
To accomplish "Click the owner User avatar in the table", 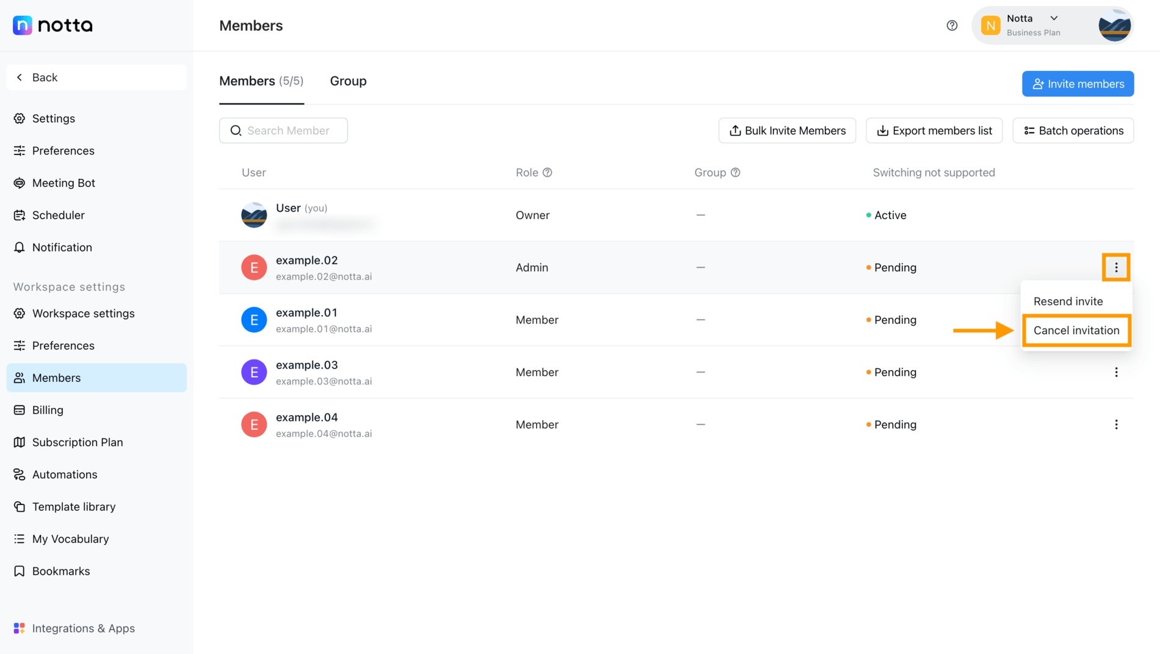I will (254, 216).
